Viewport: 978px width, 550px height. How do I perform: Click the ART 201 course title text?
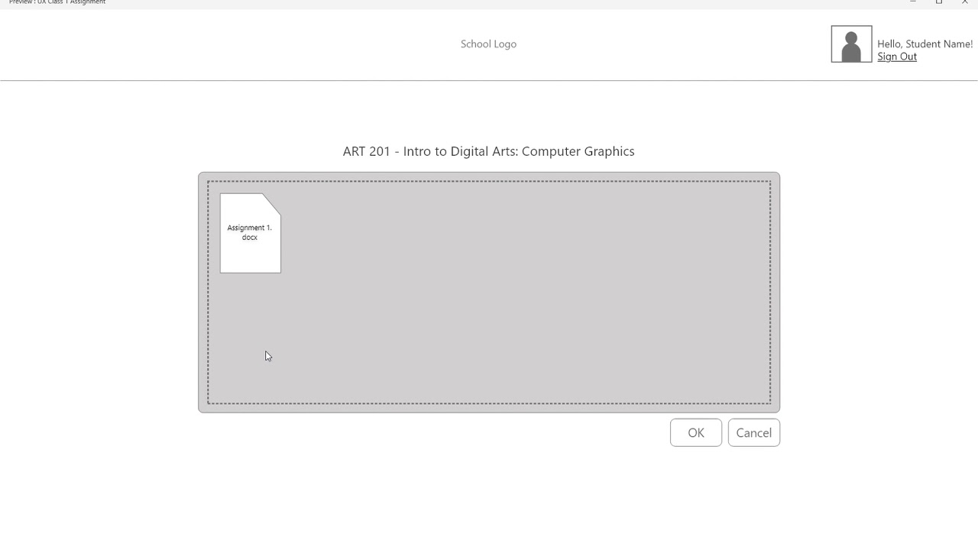pos(488,151)
